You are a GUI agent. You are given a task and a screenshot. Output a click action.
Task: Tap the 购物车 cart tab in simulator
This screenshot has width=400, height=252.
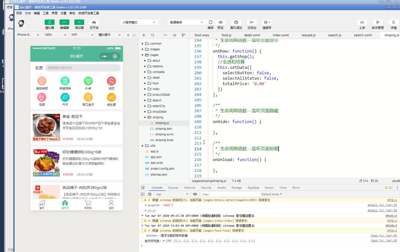pyautogui.click(x=88, y=204)
